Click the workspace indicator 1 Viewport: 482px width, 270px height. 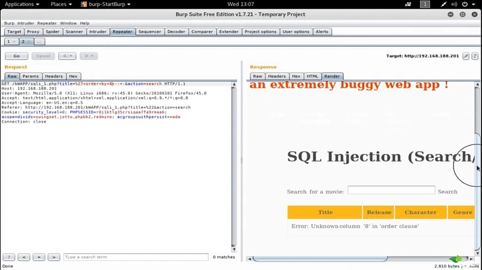(x=425, y=4)
